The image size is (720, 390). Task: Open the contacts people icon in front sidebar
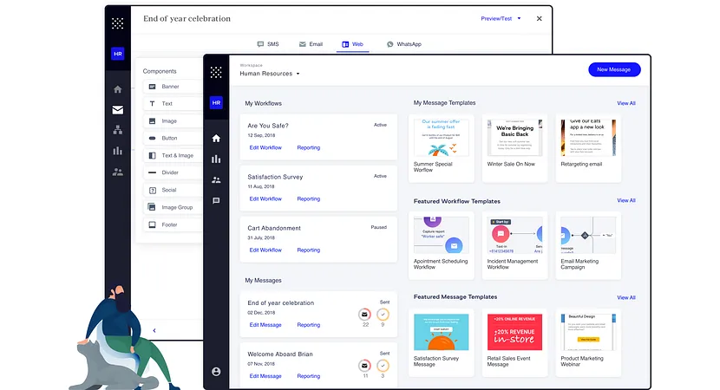click(216, 180)
